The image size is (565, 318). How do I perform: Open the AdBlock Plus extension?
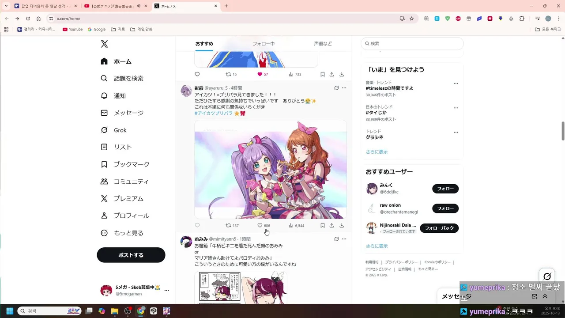[458, 19]
